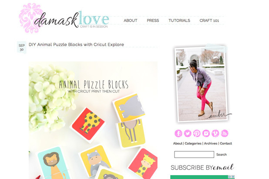Open the sidebar Archives link
The width and height of the screenshot is (269, 179).
click(211, 143)
